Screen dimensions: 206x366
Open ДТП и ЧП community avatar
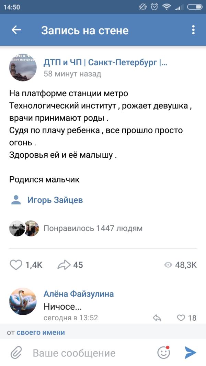pos(23,67)
